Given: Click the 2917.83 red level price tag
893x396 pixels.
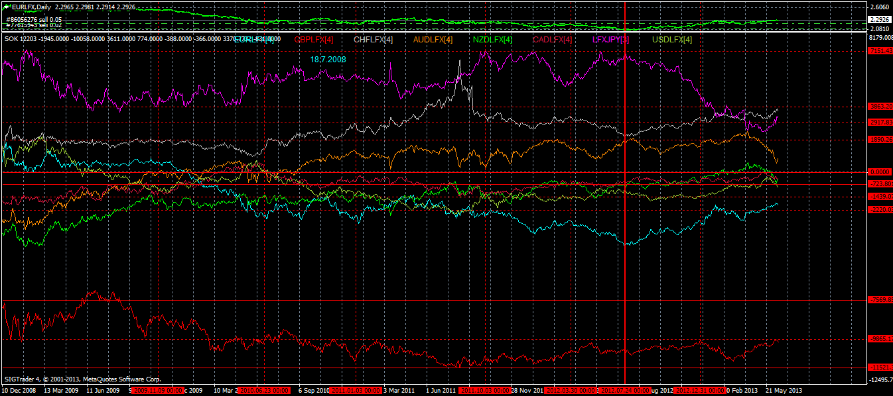Looking at the screenshot, I should (x=881, y=123).
